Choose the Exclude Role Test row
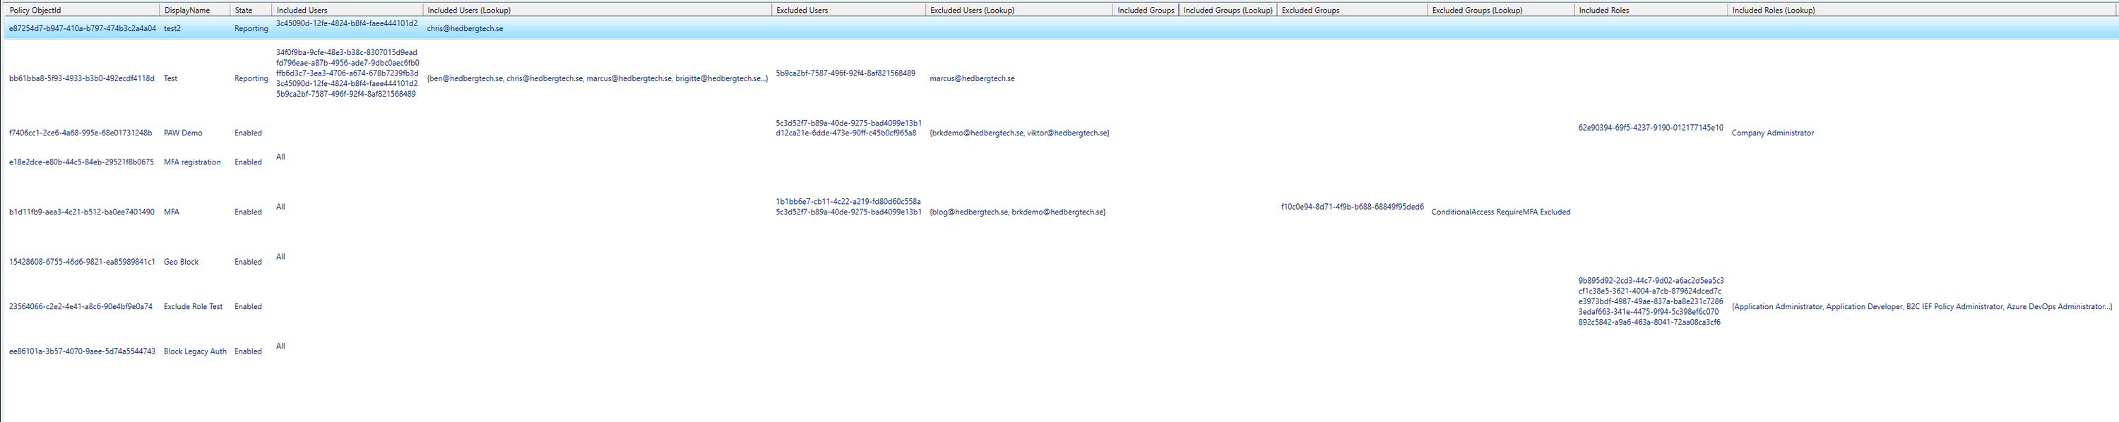Image resolution: width=2119 pixels, height=422 pixels. pyautogui.click(x=193, y=307)
